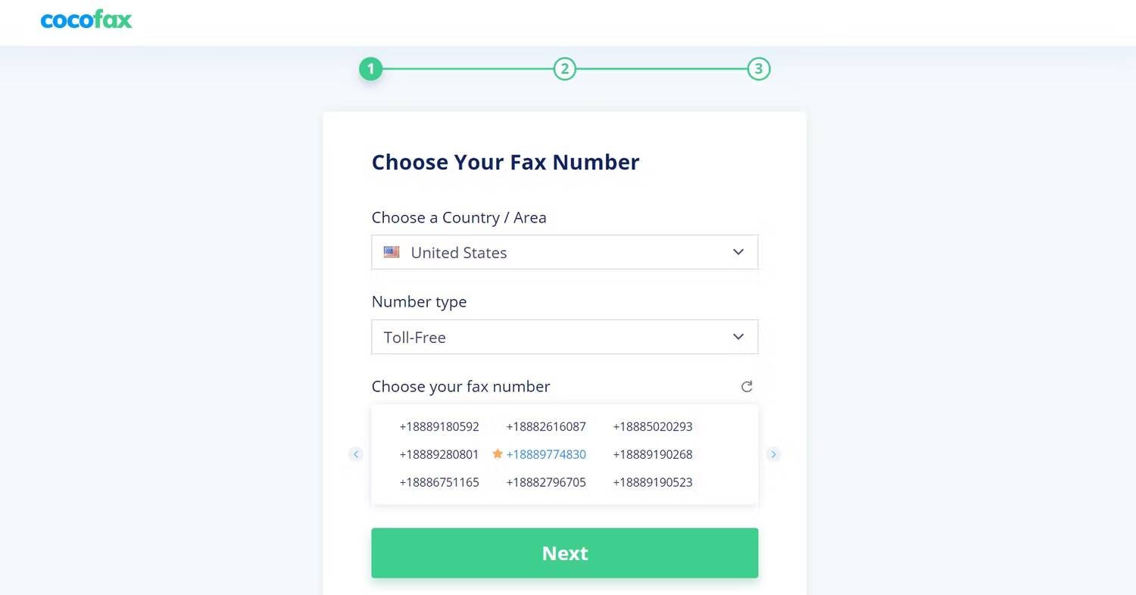Go to previous fax numbers page
The height and width of the screenshot is (595, 1136).
[356, 454]
